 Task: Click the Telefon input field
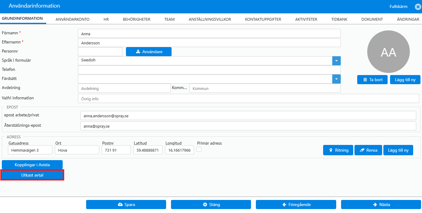209,70
